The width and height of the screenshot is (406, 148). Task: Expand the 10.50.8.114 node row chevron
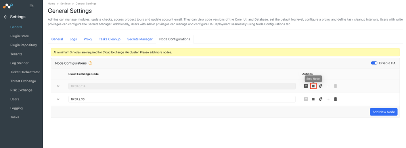pos(58,86)
